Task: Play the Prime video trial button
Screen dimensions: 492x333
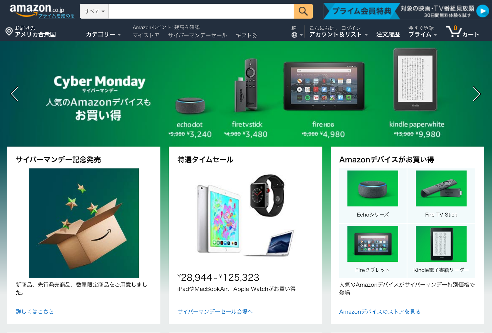Action: pyautogui.click(x=483, y=11)
